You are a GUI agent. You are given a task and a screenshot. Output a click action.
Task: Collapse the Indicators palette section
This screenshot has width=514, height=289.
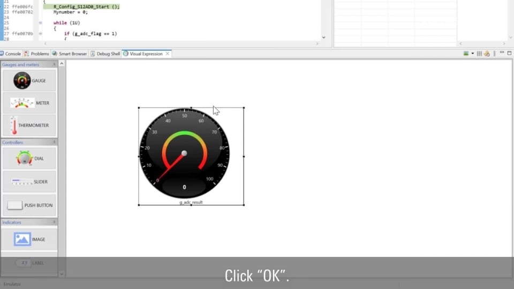(54, 222)
